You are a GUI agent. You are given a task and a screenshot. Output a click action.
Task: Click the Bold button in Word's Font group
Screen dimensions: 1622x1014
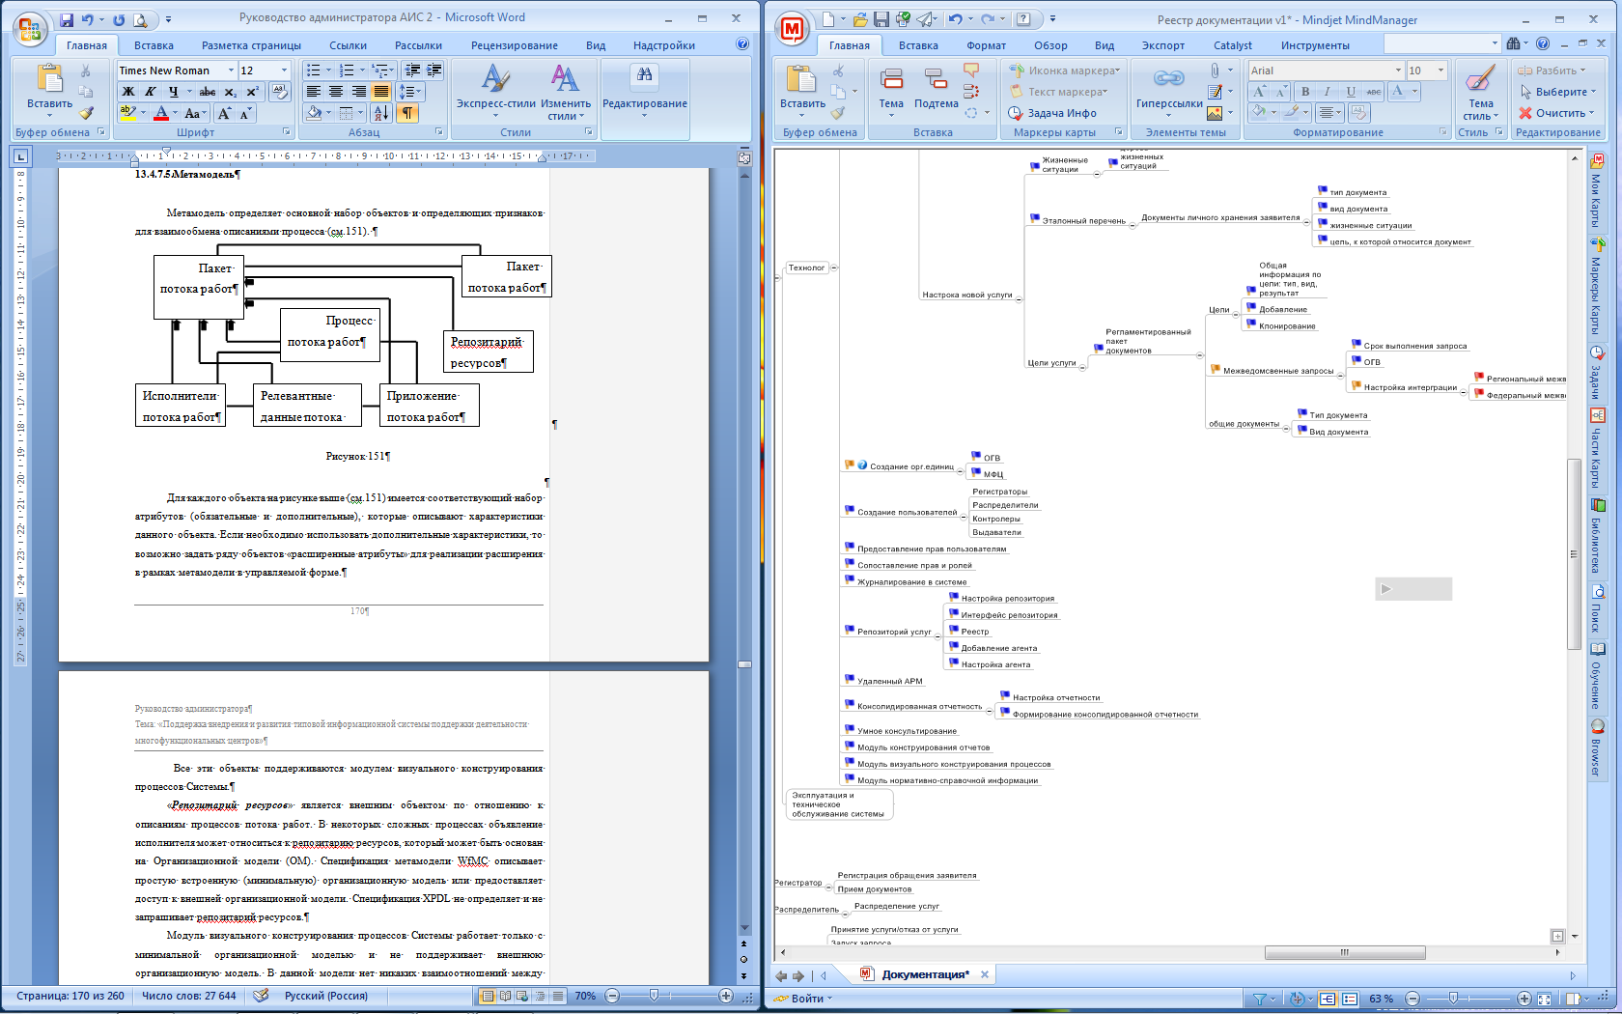pyautogui.click(x=127, y=92)
